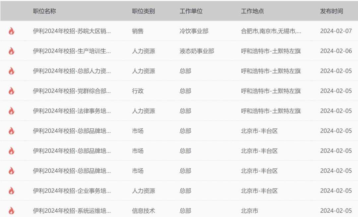Click the date 2024-02-07
This screenshot has width=358, height=217.
pos(336,31)
